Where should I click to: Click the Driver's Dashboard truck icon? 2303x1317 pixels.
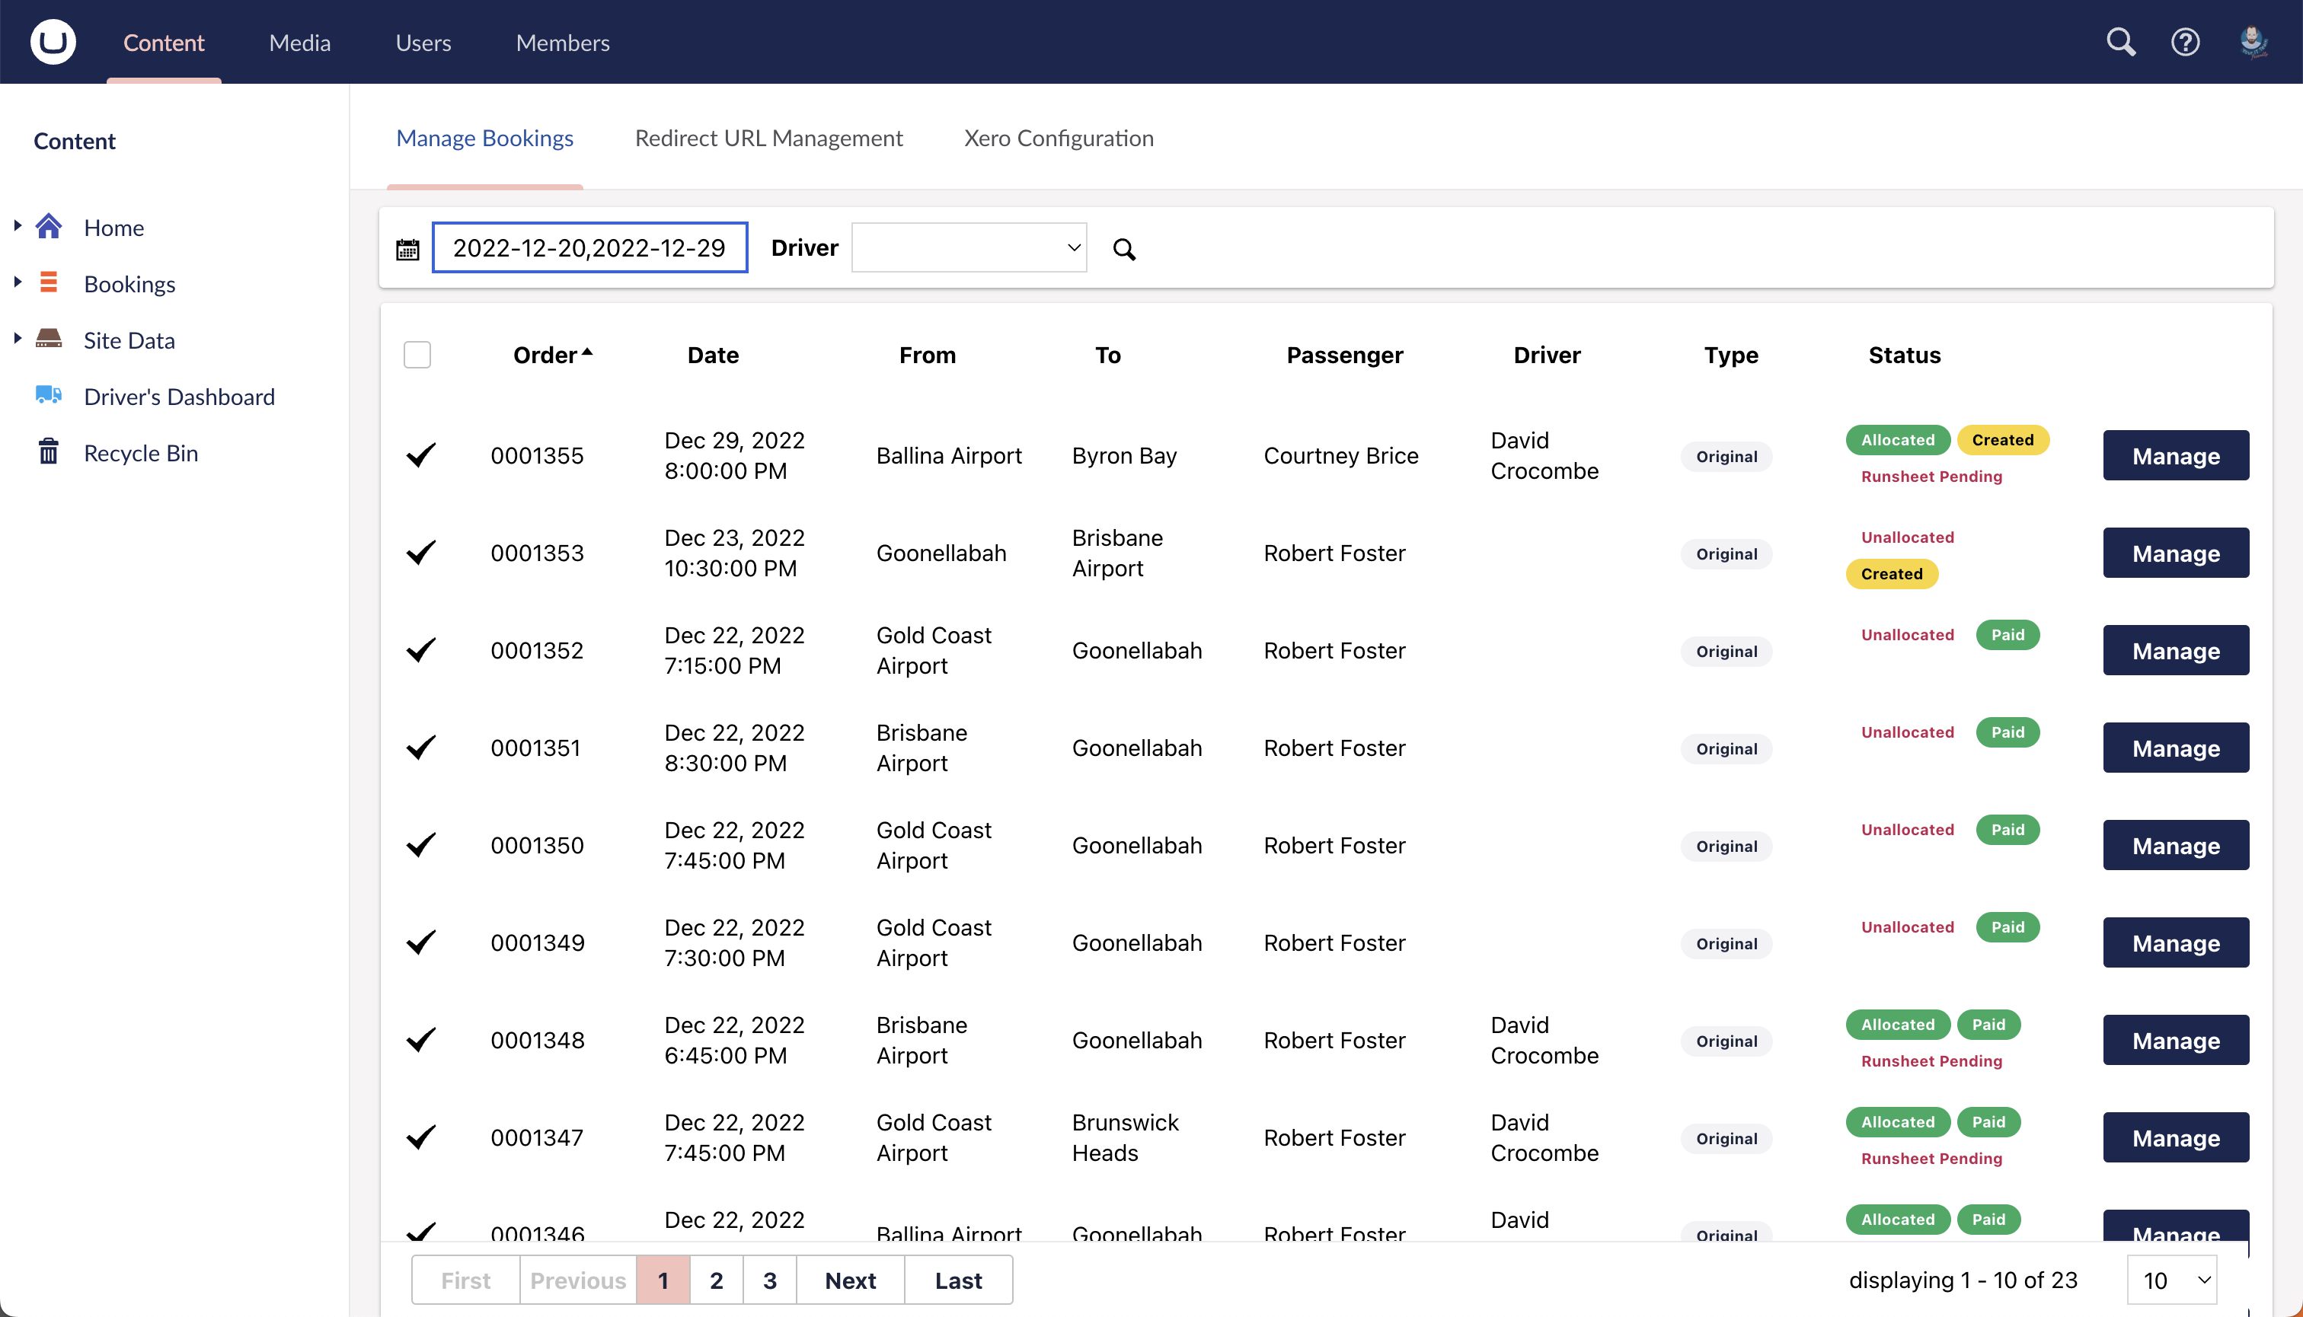(x=49, y=395)
